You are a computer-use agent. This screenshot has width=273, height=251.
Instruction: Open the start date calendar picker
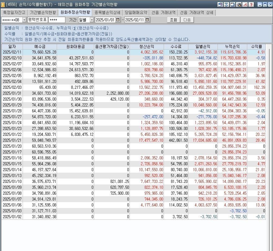click(118, 20)
